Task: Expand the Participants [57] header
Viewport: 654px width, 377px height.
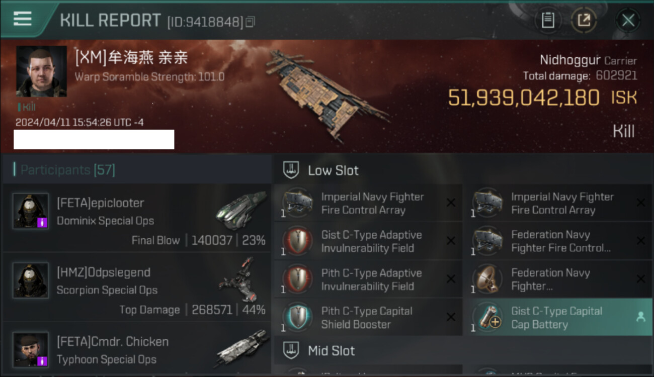Action: pos(137,170)
